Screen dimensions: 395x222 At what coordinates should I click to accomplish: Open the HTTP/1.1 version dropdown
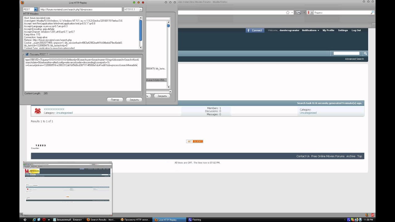133,10
